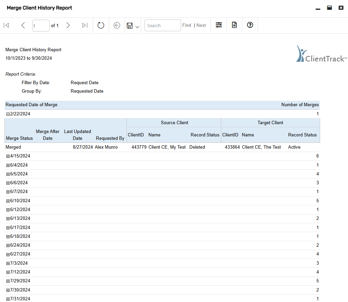Collapse the 2/22/2024 merge group
The width and height of the screenshot is (348, 302).
point(7,114)
